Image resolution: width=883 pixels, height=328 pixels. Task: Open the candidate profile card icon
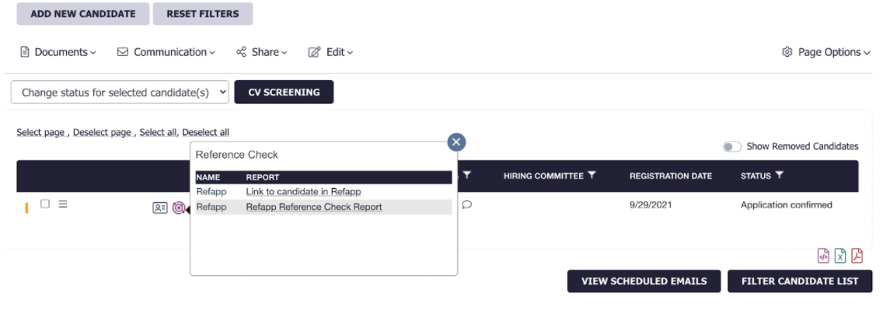160,208
